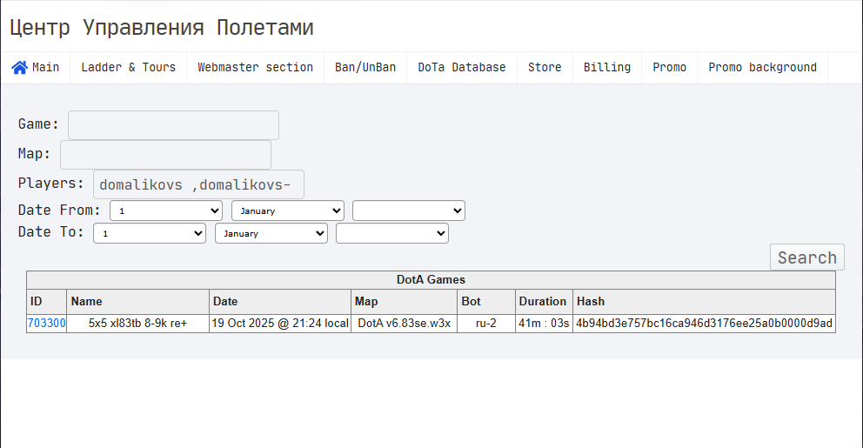The width and height of the screenshot is (863, 448).
Task: Click the page title Центр Управления Полетами
Action: [x=162, y=27]
